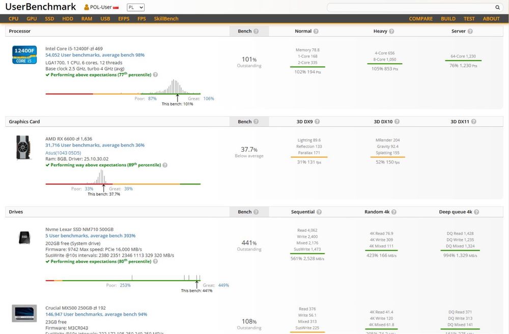Open 146,947 User benchmarks Crucial link

pos(96,314)
